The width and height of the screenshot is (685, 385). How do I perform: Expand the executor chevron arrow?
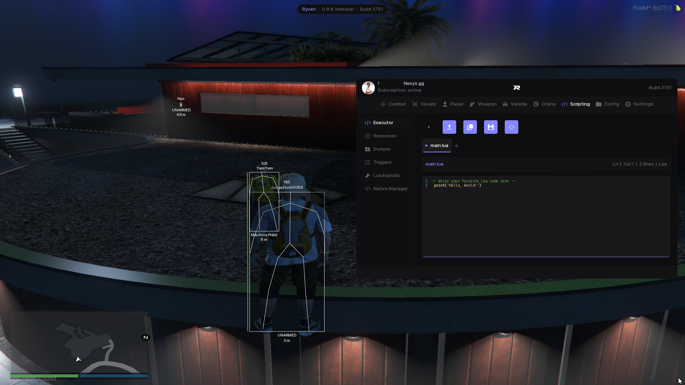pos(429,127)
